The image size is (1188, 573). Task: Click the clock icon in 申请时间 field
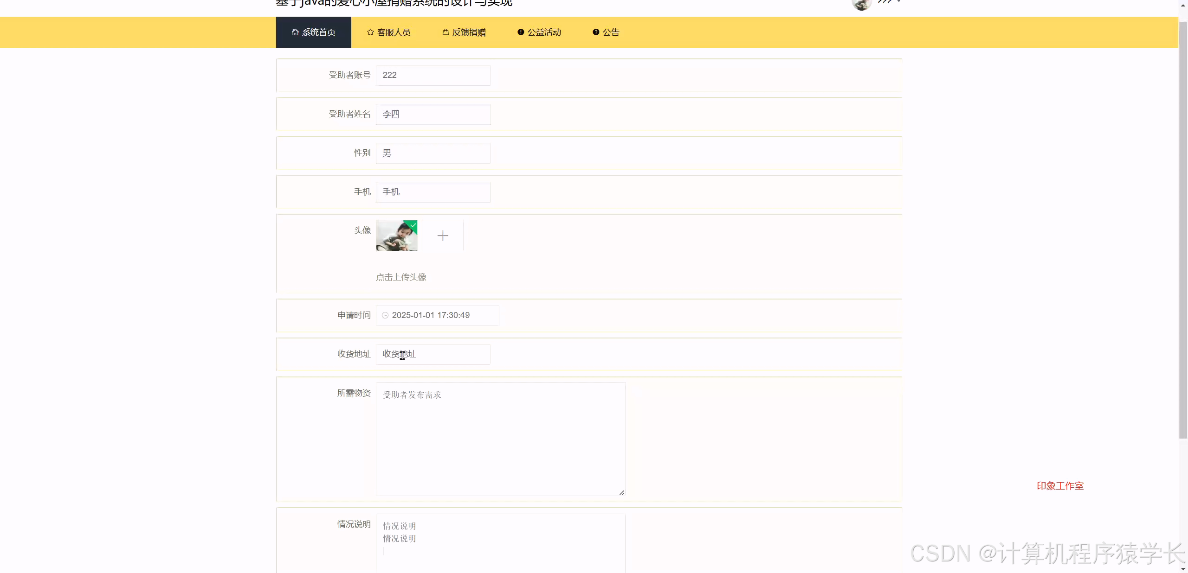[x=385, y=315]
